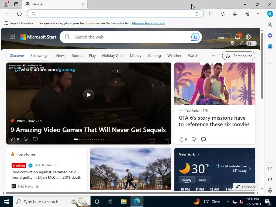Reload the page with refresh icon
Viewport: 276px width, 207px height.
19,14
